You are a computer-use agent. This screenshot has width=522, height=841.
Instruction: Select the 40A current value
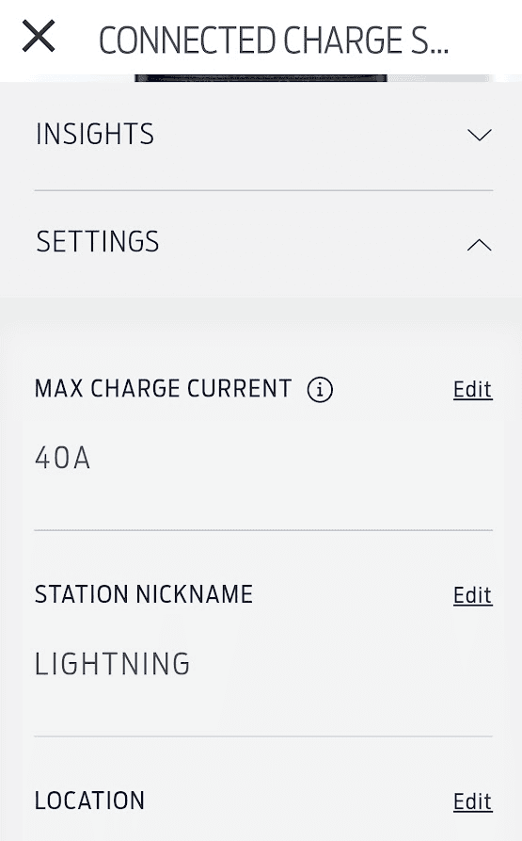coord(63,459)
